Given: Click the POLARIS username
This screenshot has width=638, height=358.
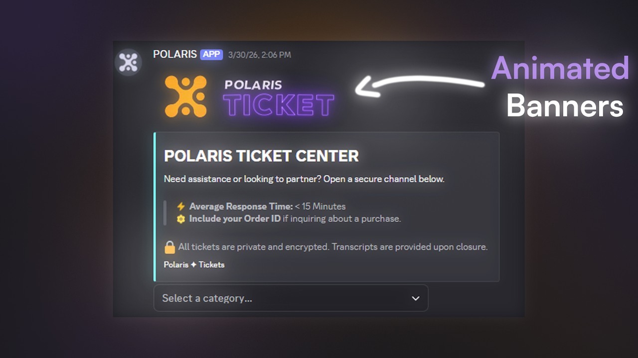Looking at the screenshot, I should (x=174, y=54).
